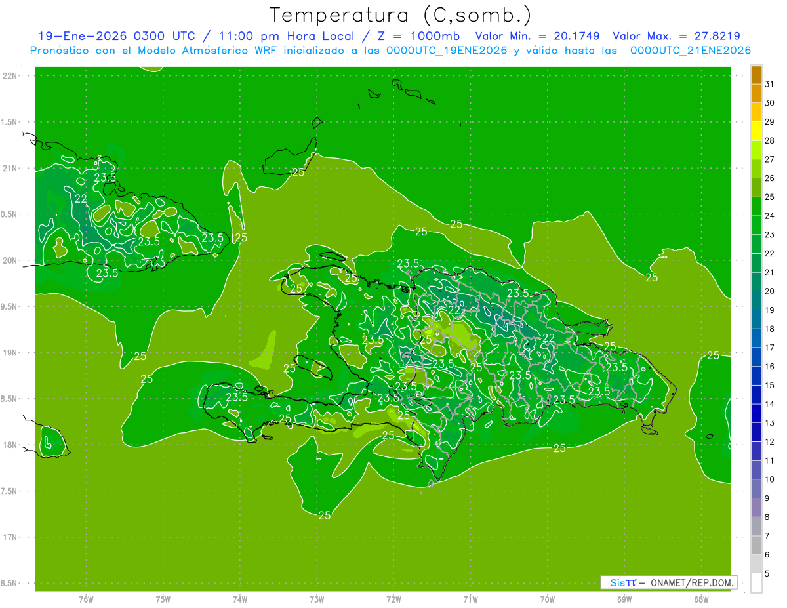Click the "74W" longitude axis label
This screenshot has height=608, width=787.
[x=240, y=599]
